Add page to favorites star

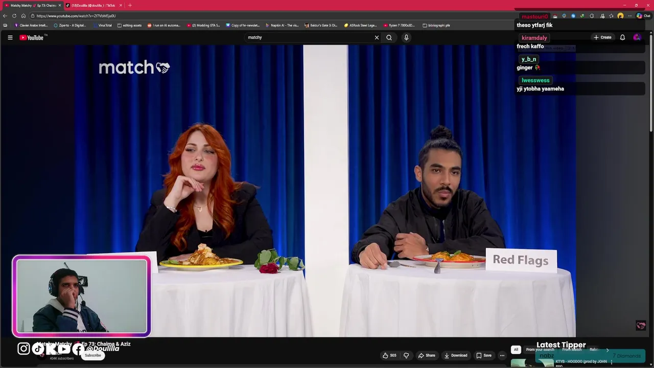[611, 16]
